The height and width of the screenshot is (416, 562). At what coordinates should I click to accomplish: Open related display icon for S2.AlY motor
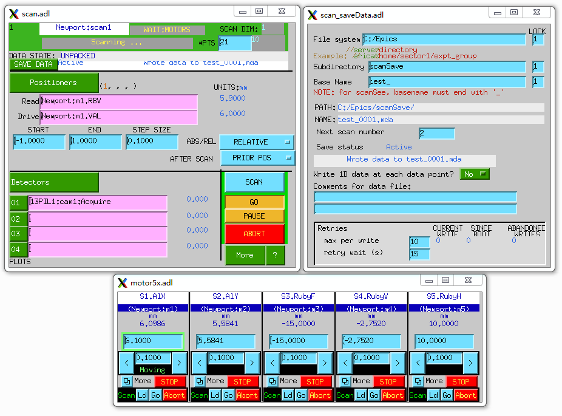tap(200, 381)
